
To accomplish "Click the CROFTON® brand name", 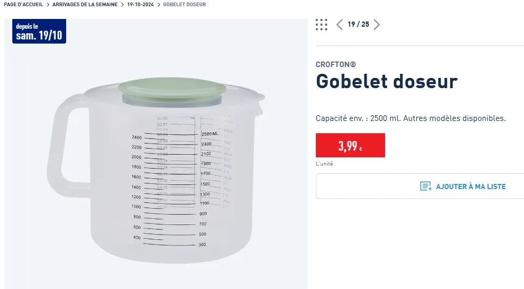I will coord(336,65).
